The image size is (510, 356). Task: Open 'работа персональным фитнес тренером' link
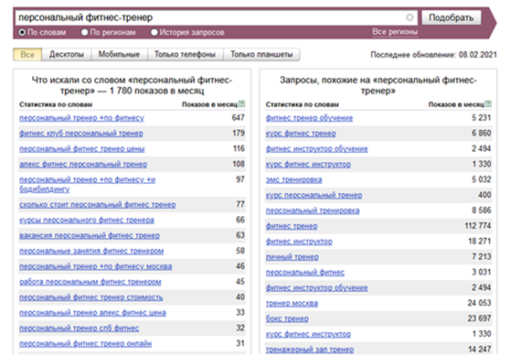(90, 282)
